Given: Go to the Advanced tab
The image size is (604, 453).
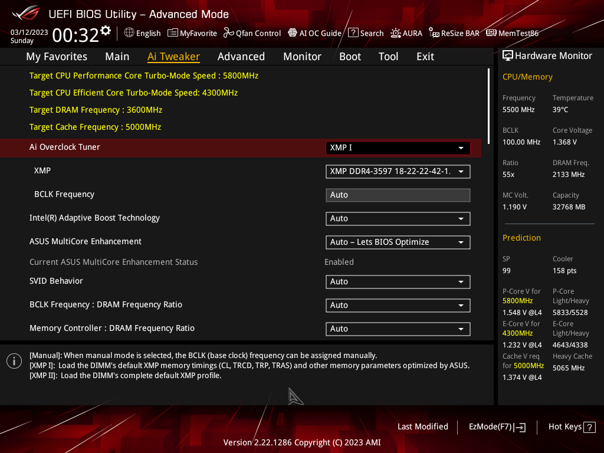Looking at the screenshot, I should pos(241,57).
